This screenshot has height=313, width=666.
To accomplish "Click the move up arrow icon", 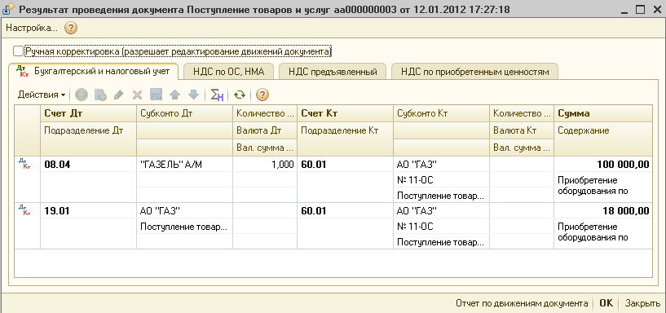I will click(174, 95).
